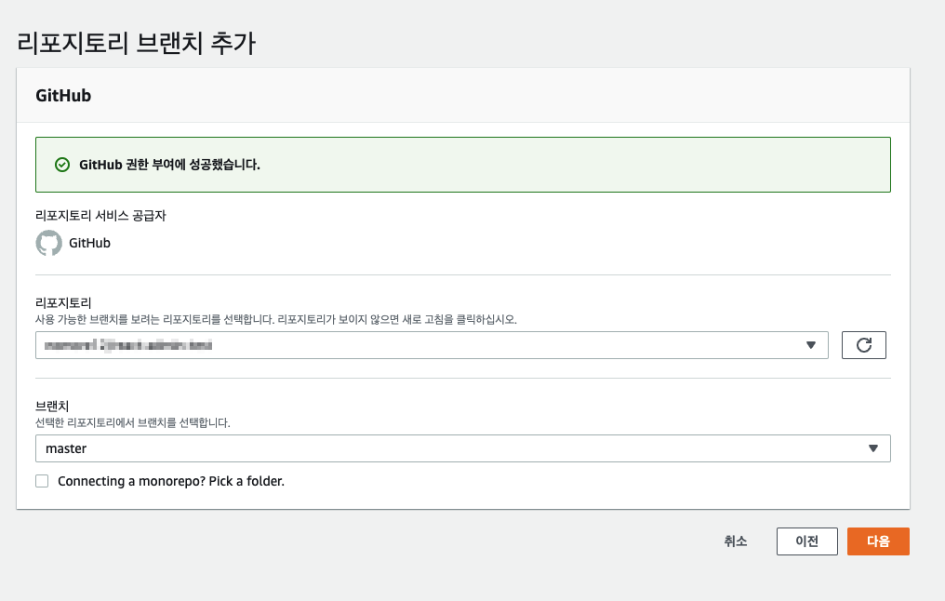The image size is (945, 601).
Task: Click the 다음 (Next) button
Action: [x=878, y=541]
